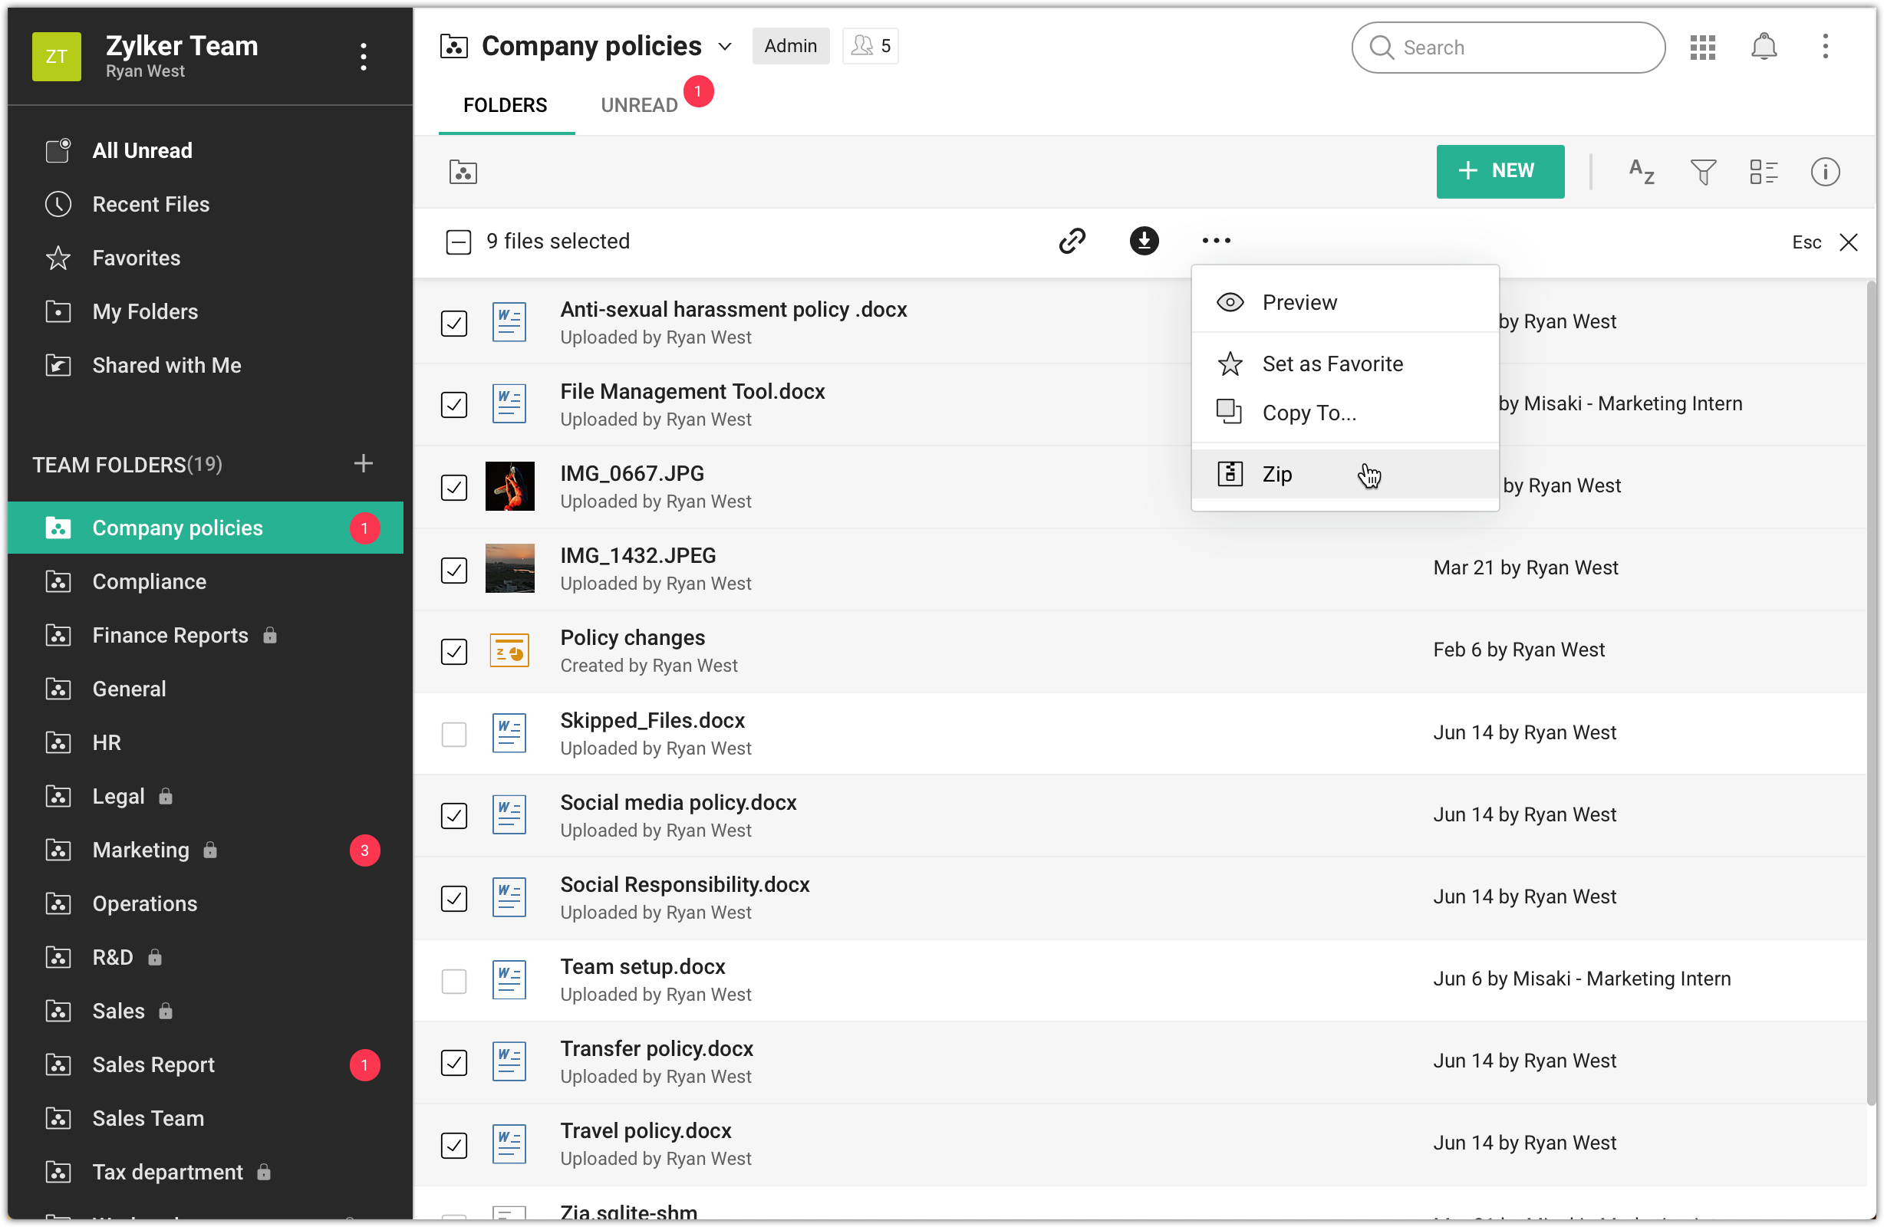Open the apps grid icon
Viewport: 1884px width, 1227px height.
coord(1702,48)
